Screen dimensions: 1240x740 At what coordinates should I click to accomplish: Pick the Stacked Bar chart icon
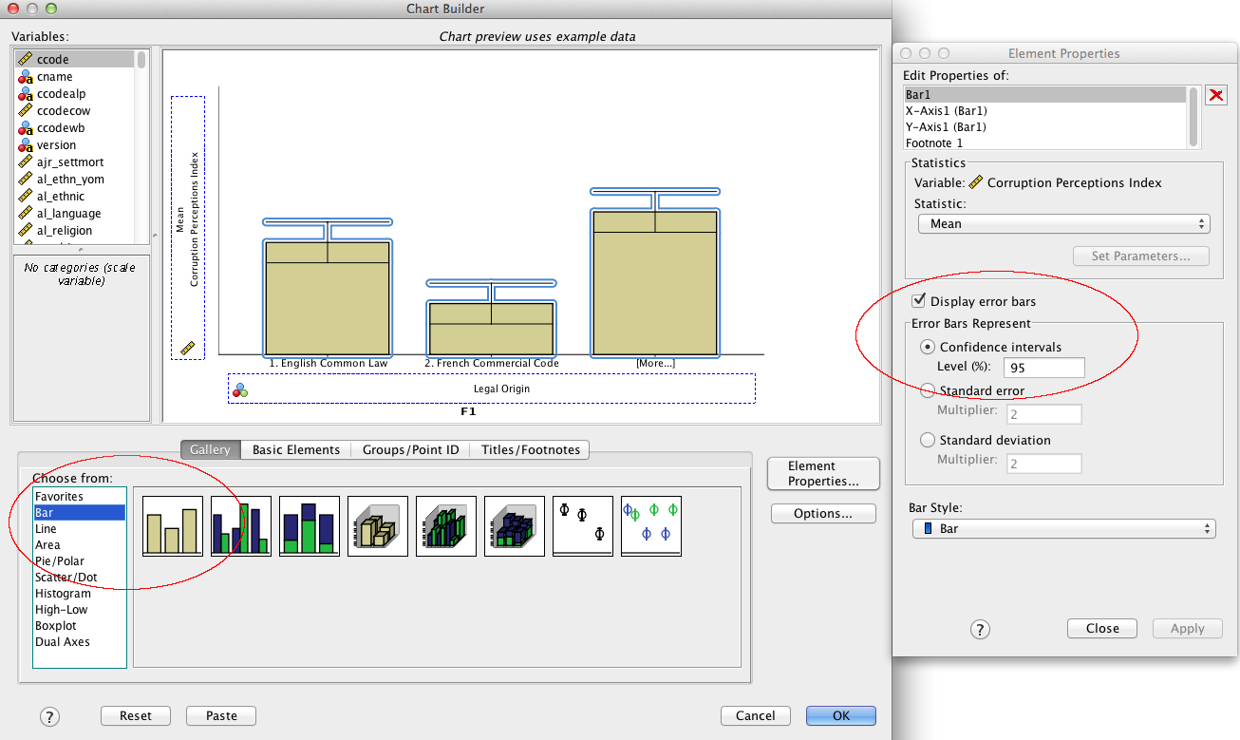coord(310,525)
